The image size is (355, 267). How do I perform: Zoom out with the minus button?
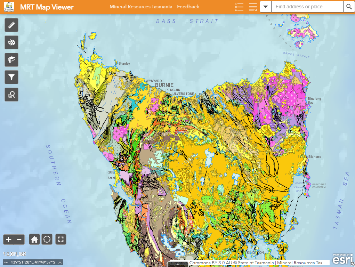point(19,239)
